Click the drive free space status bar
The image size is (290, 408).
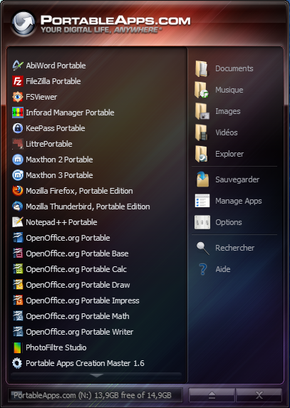(95, 395)
